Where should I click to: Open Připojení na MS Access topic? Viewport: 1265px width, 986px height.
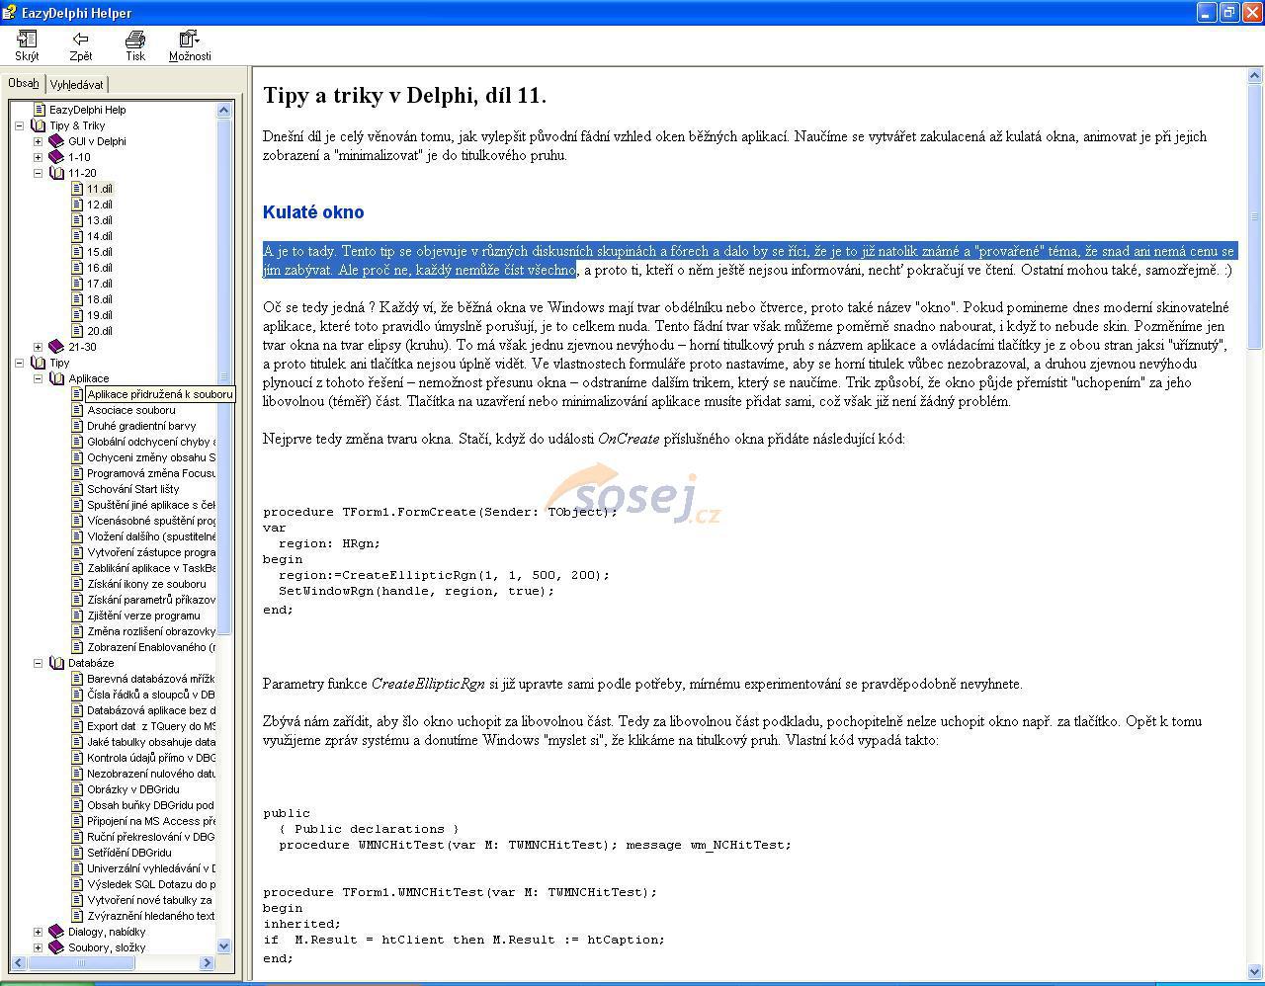point(150,821)
